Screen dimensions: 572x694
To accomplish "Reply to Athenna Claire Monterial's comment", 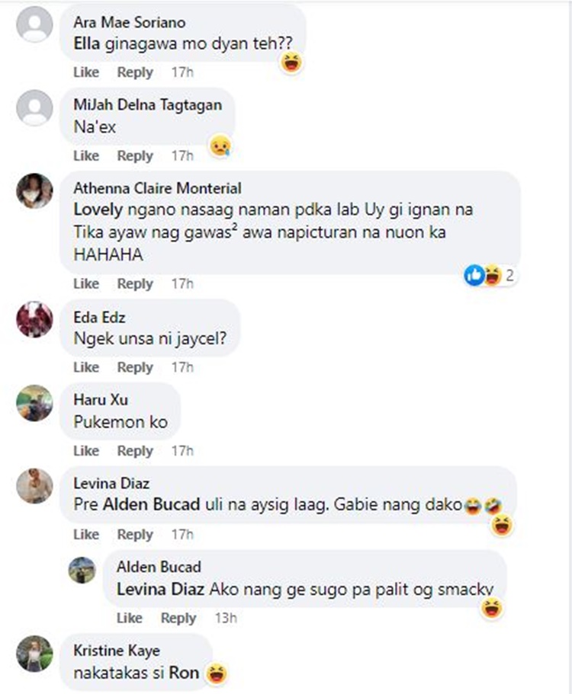I will click(x=135, y=283).
